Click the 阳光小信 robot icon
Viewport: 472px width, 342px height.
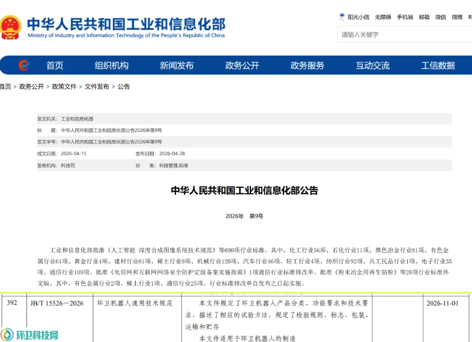click(x=342, y=17)
